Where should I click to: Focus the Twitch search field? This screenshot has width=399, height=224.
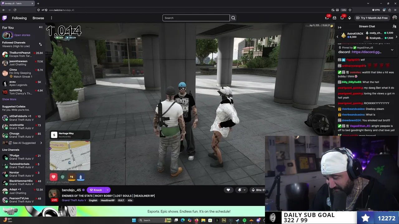pyautogui.click(x=196, y=18)
